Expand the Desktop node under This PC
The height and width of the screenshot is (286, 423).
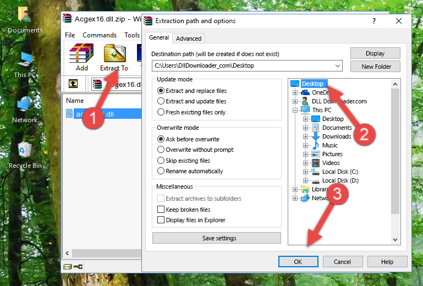coord(305,119)
